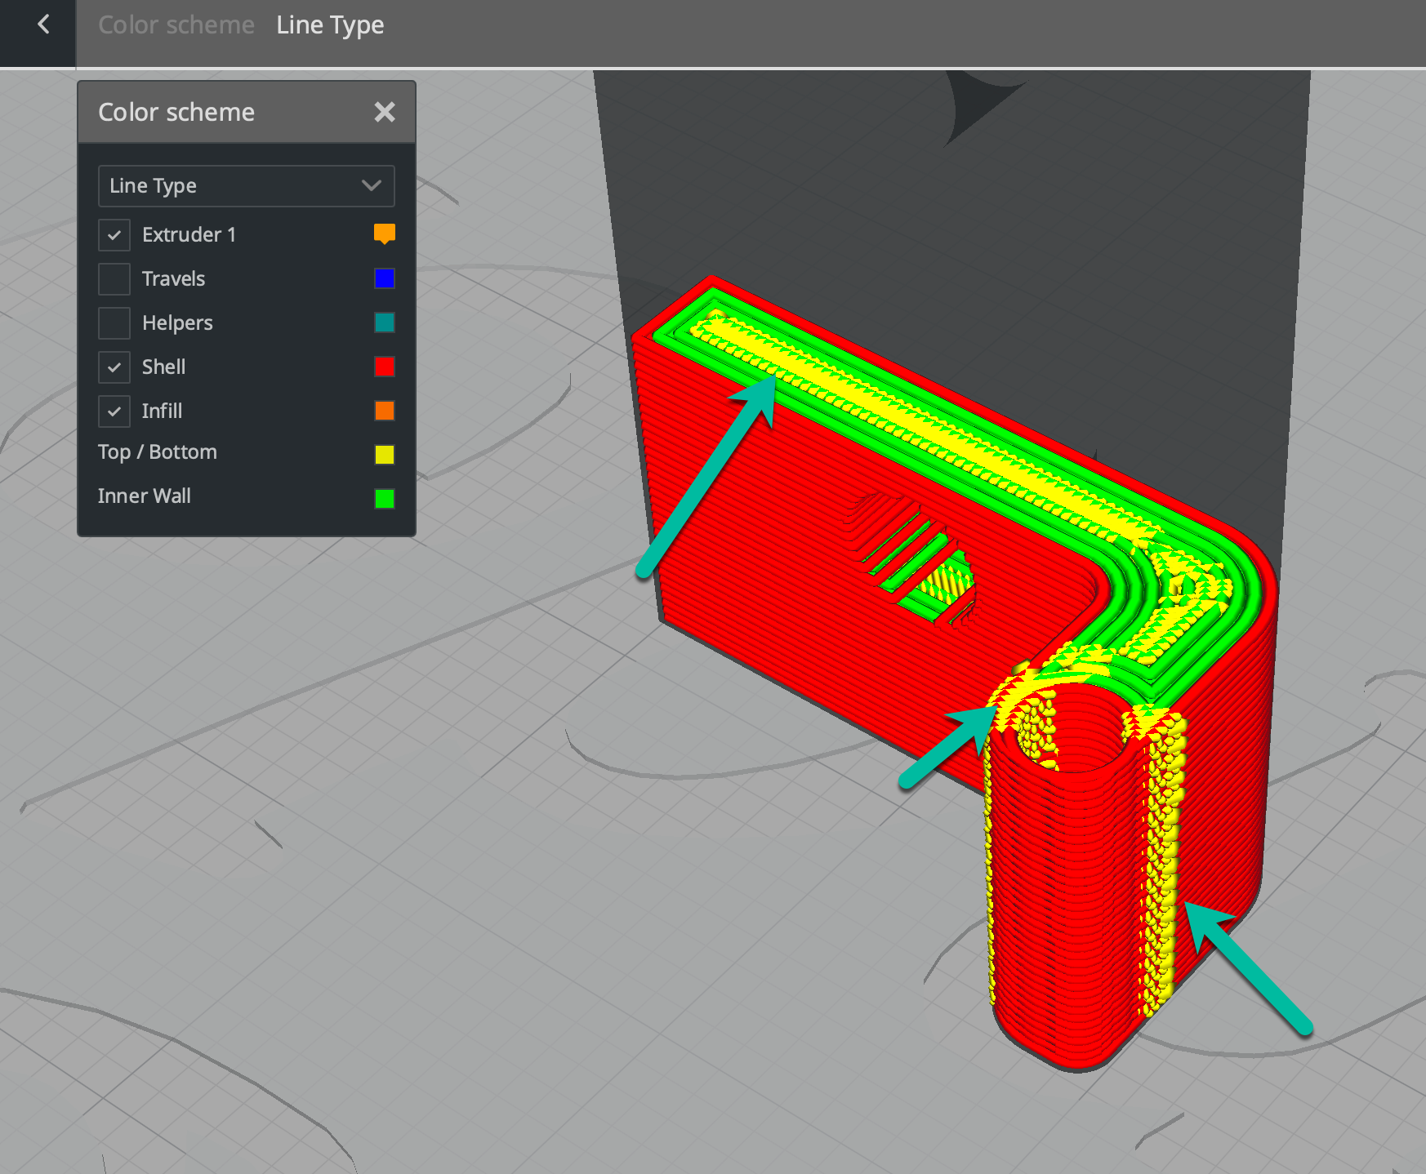The image size is (1426, 1174).
Task: Click the orange Infill color swatch
Action: click(385, 411)
